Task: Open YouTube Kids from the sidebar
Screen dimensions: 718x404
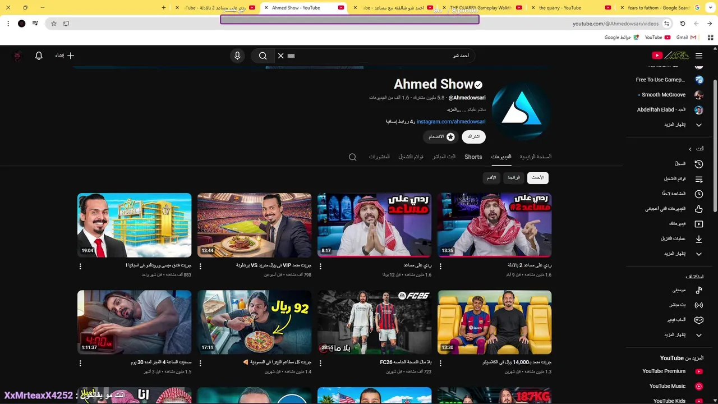Action: 677,400
